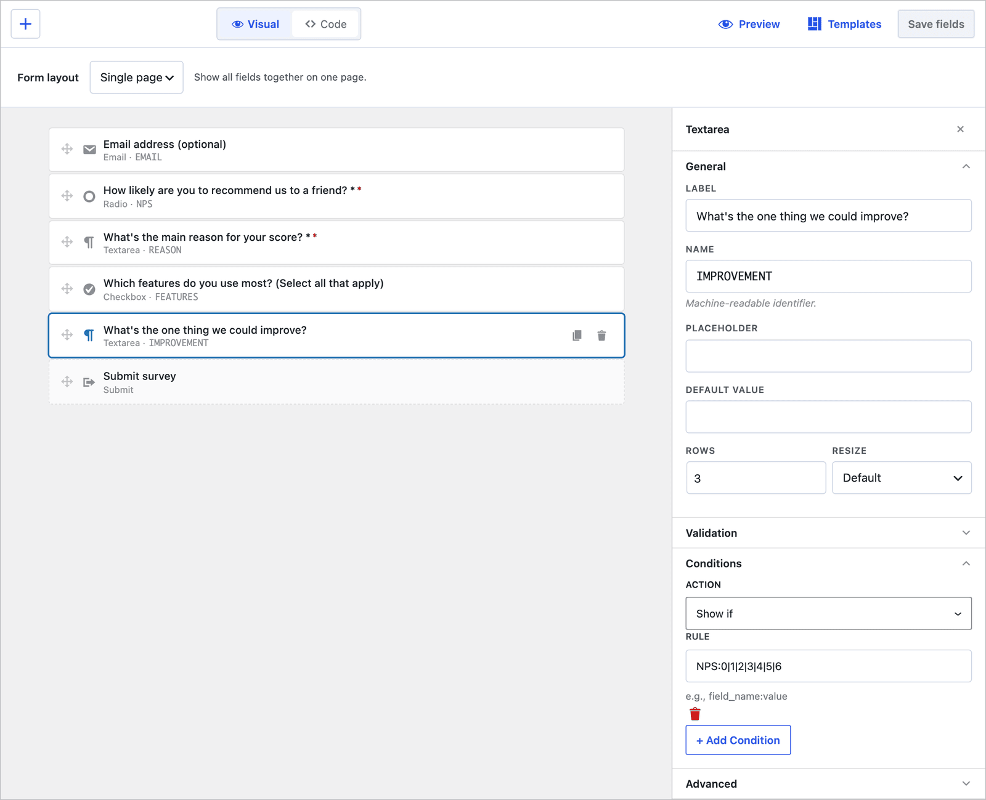Select the recommend us to a friend field
This screenshot has width=986, height=800.
click(336, 196)
